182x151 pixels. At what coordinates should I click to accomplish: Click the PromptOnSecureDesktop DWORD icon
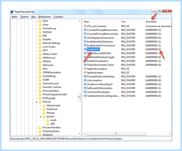pyautogui.click(x=85, y=76)
